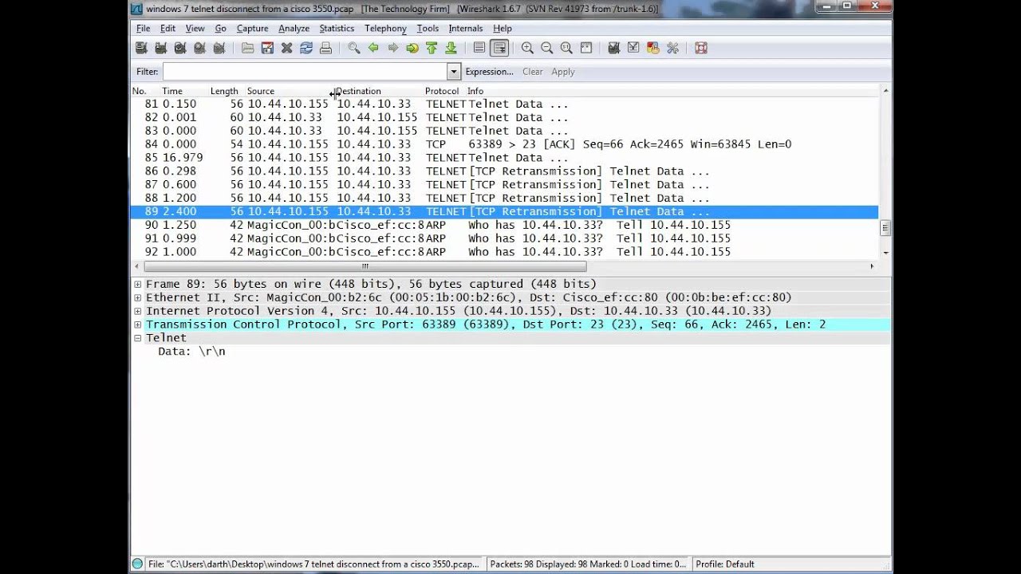
Task: Open the Telephony menu
Action: coord(385,28)
